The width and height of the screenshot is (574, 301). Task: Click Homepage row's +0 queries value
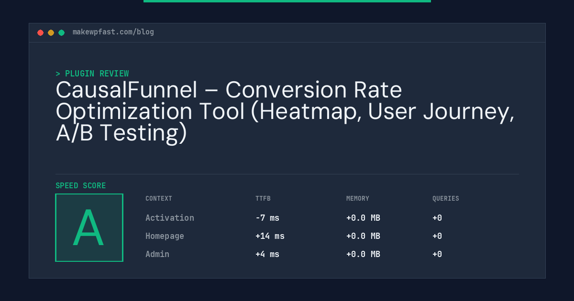(437, 236)
